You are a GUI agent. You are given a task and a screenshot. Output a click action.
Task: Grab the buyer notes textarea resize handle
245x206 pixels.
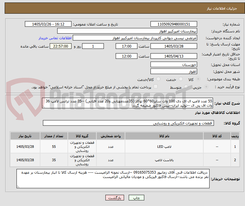click(18, 186)
